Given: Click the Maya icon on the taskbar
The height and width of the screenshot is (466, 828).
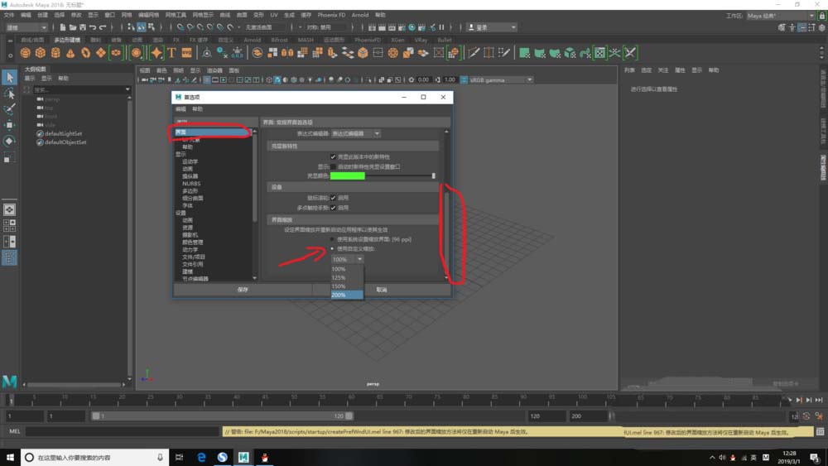Looking at the screenshot, I should click(x=243, y=457).
